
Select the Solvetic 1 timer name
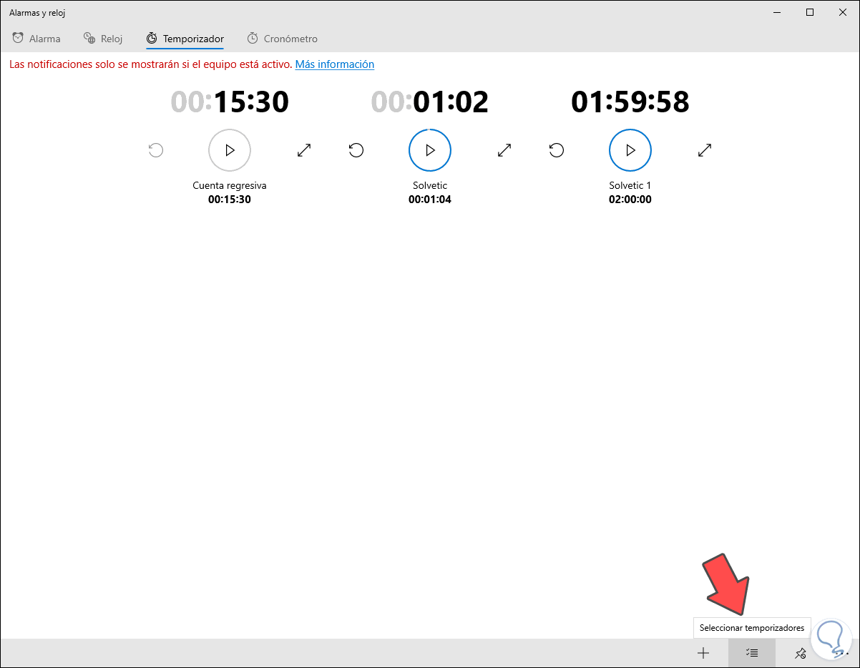630,185
